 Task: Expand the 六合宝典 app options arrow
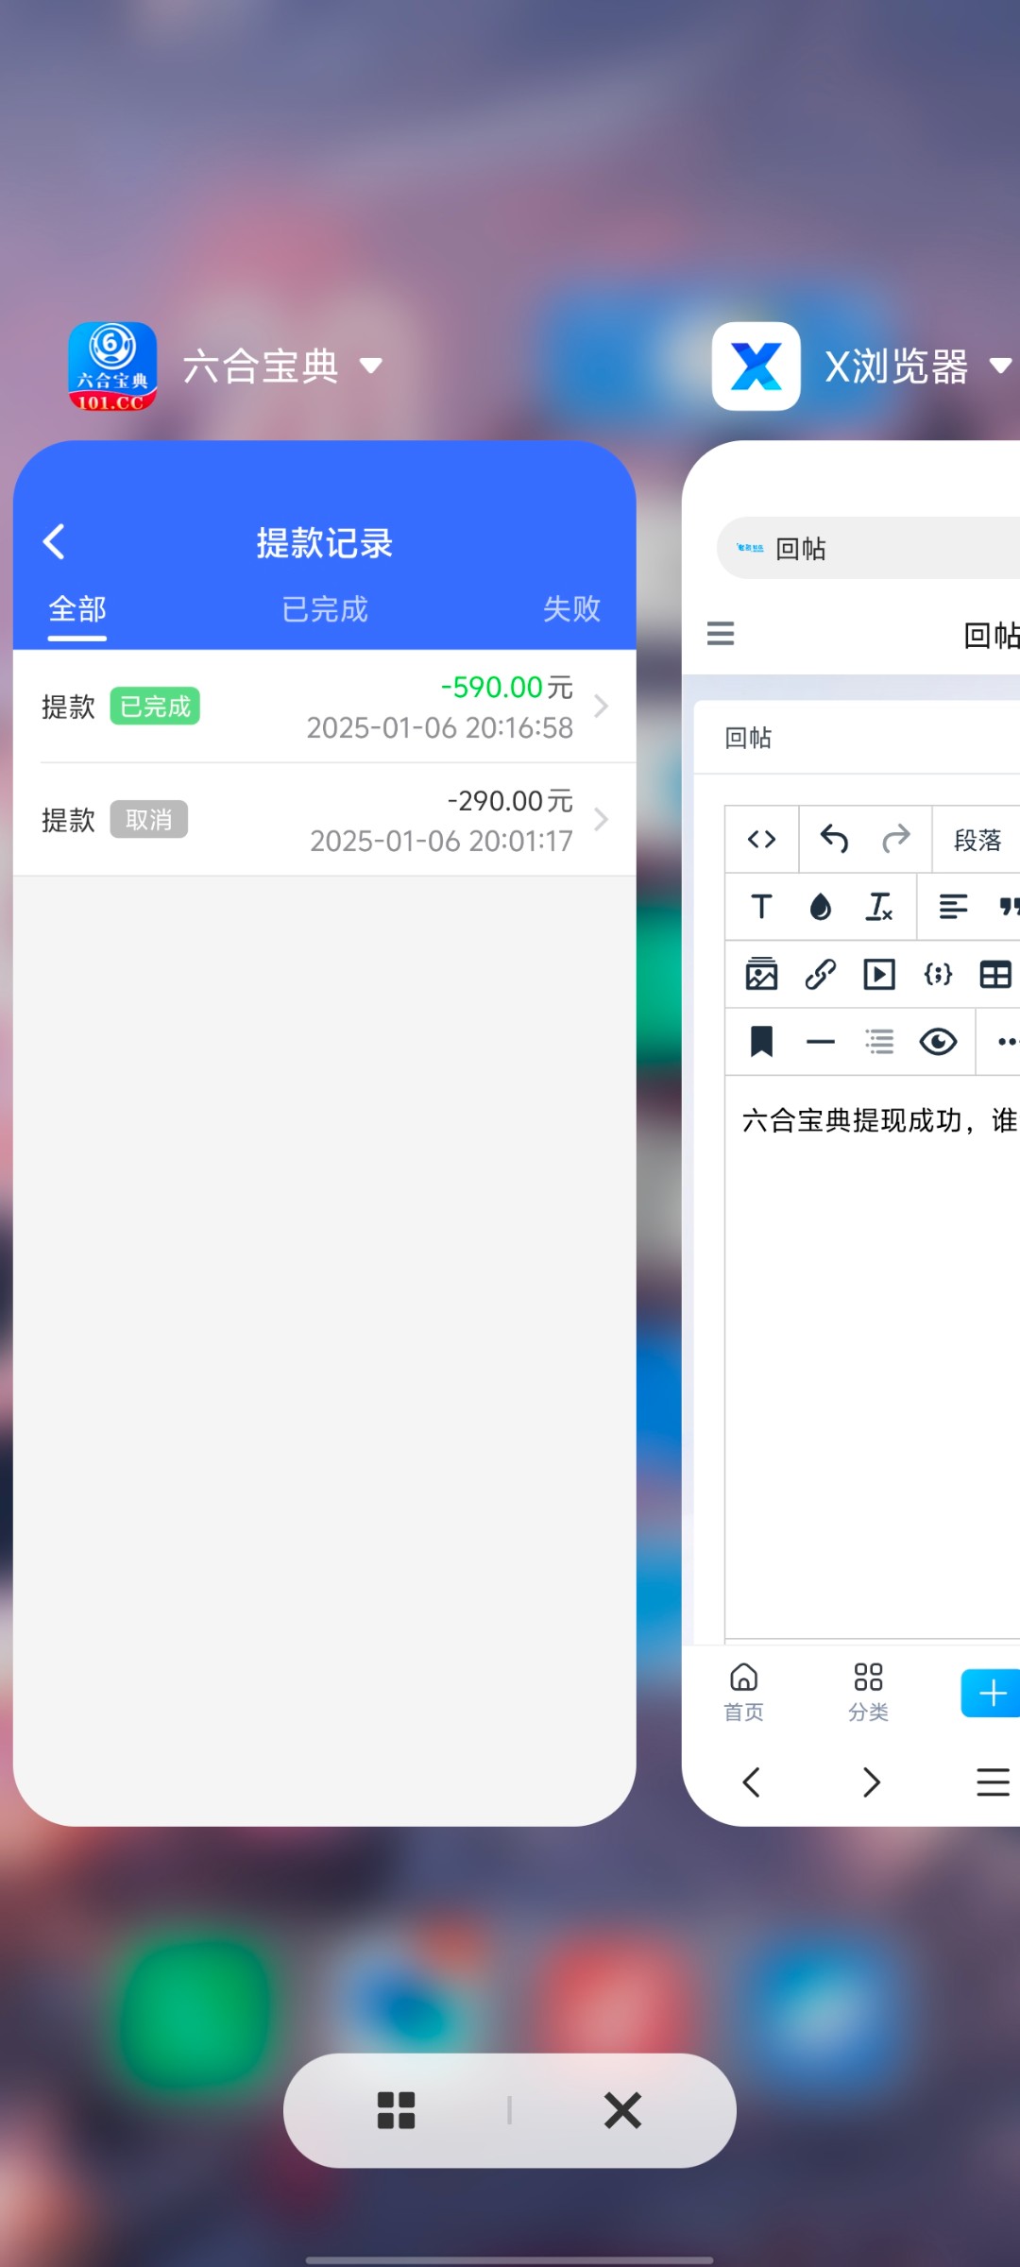371,366
